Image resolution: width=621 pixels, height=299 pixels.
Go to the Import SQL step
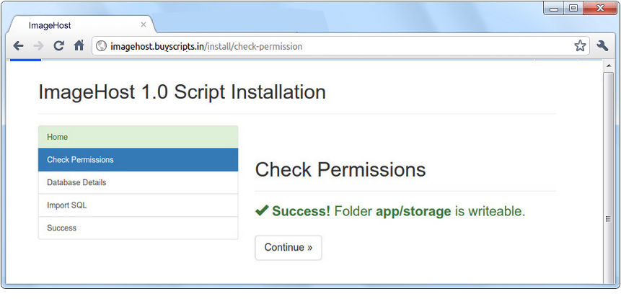(x=138, y=205)
